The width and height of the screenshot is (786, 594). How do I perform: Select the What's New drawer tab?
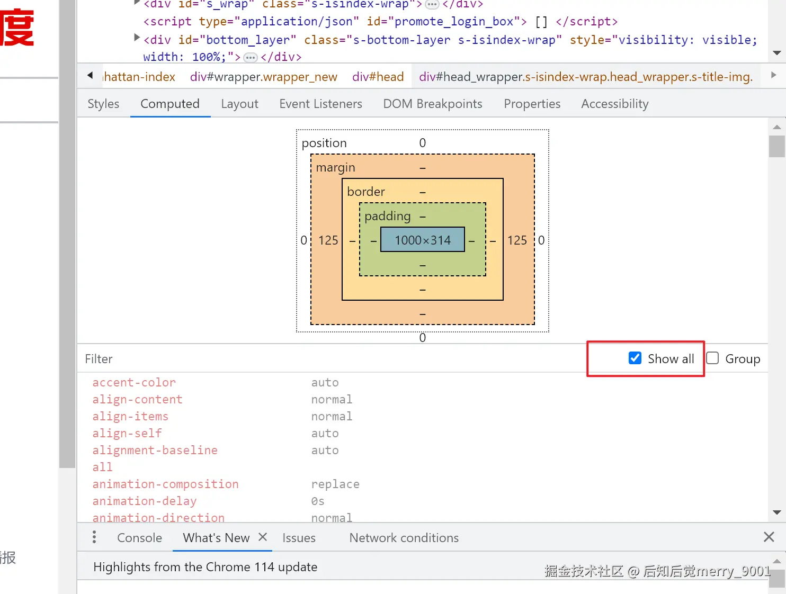[216, 537]
